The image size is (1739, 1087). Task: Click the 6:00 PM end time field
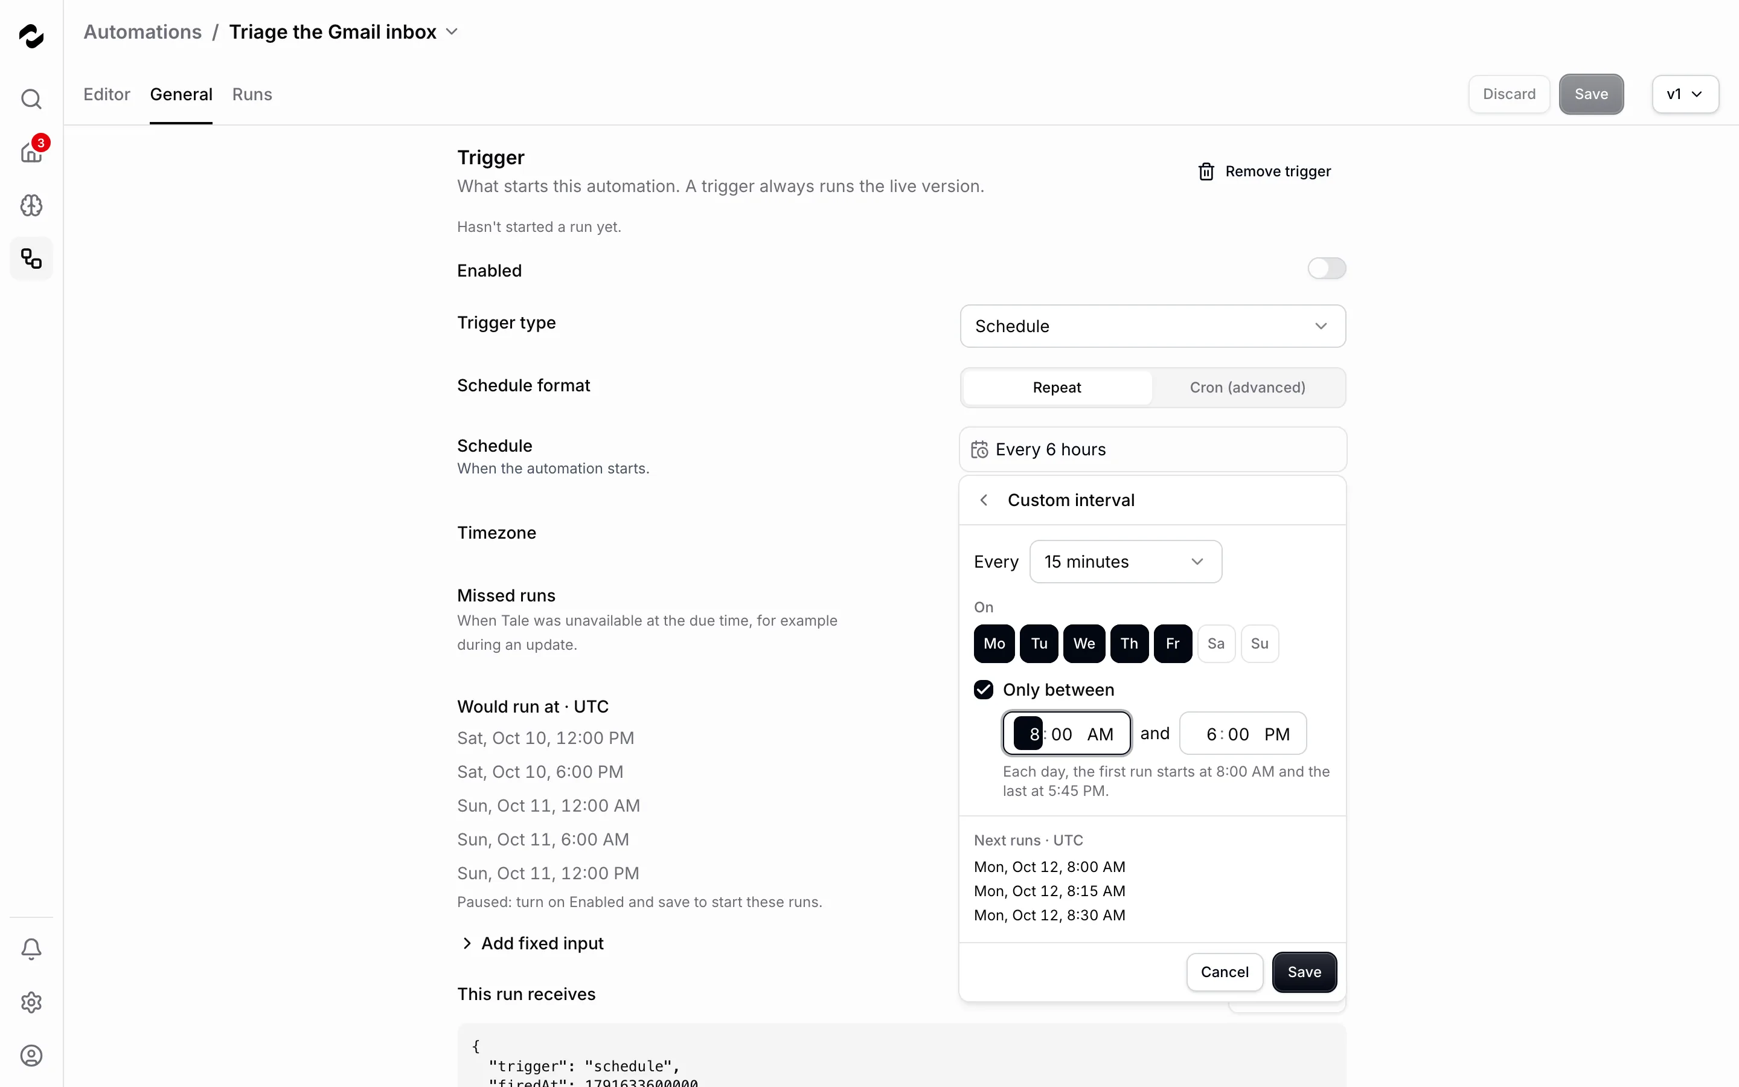tap(1243, 733)
